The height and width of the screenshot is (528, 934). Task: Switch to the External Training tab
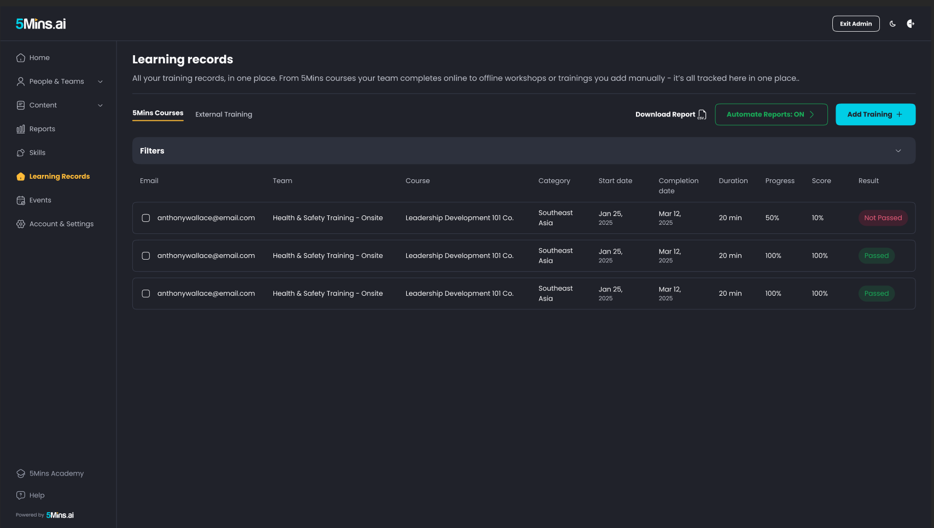(224, 115)
